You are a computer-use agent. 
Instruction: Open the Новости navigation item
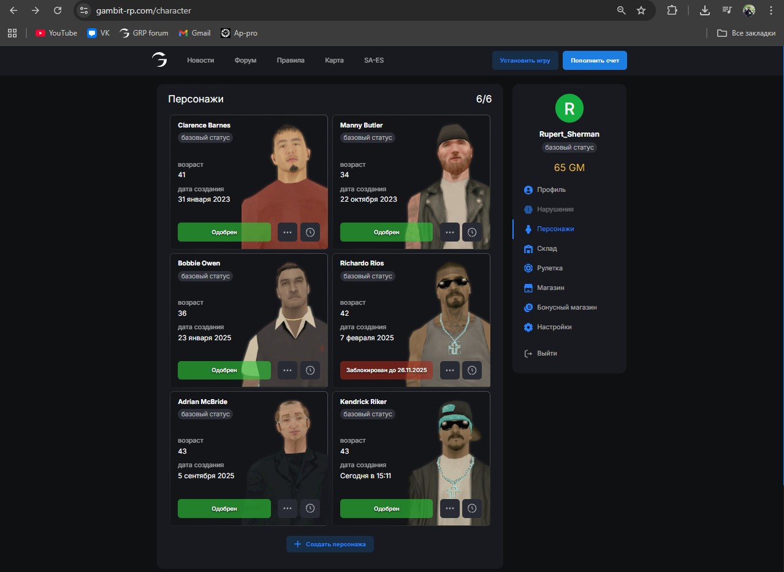pyautogui.click(x=200, y=60)
